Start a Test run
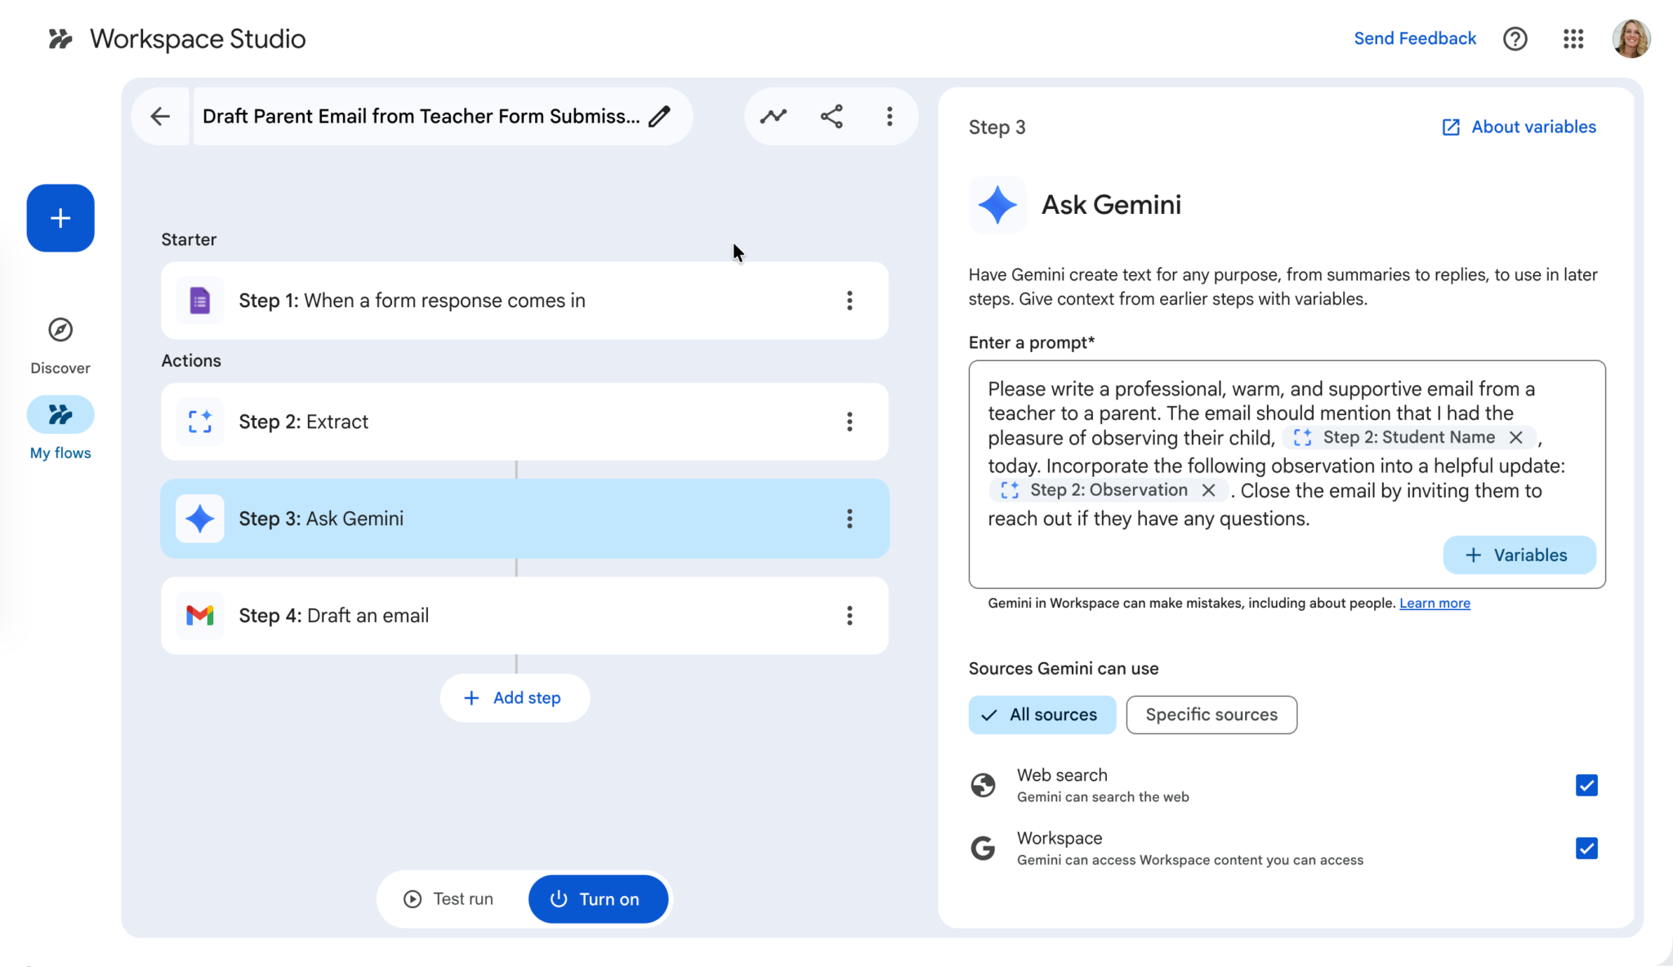Screen dimensions: 1673x967 click(x=448, y=899)
